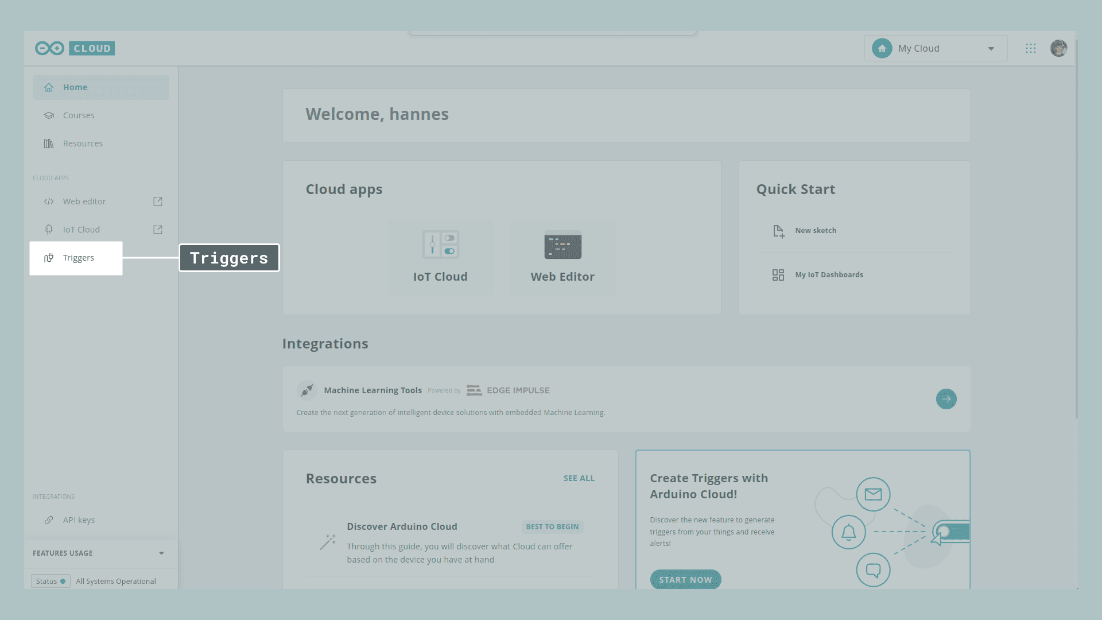Image resolution: width=1102 pixels, height=620 pixels.
Task: Open the user profile avatar
Action: tap(1058, 48)
